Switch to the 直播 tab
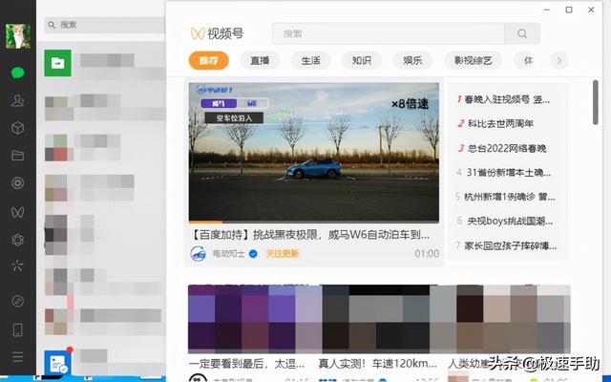Image resolution: width=611 pixels, height=382 pixels. pyautogui.click(x=260, y=60)
